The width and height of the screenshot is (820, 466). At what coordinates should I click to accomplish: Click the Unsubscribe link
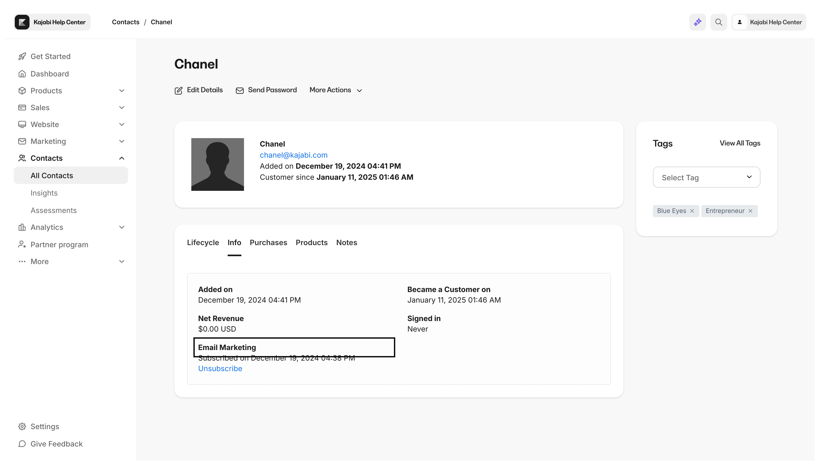point(220,369)
